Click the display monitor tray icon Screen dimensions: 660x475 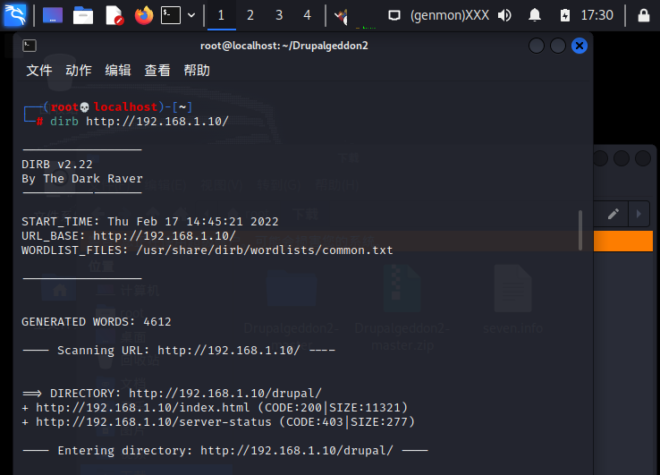[394, 15]
